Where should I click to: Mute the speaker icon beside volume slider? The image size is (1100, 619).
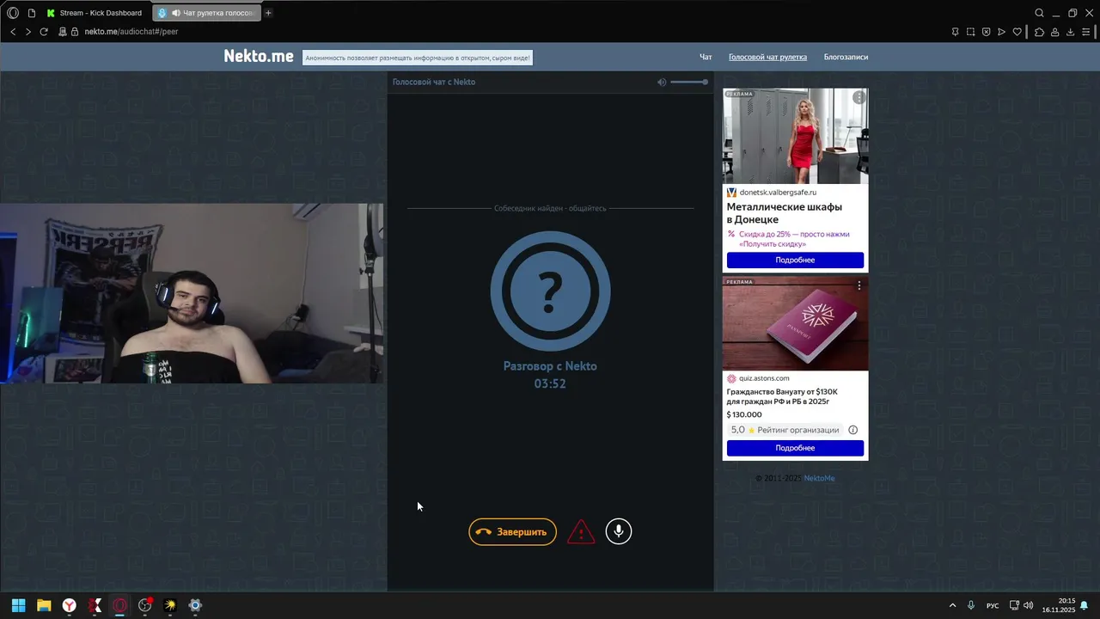(x=662, y=82)
